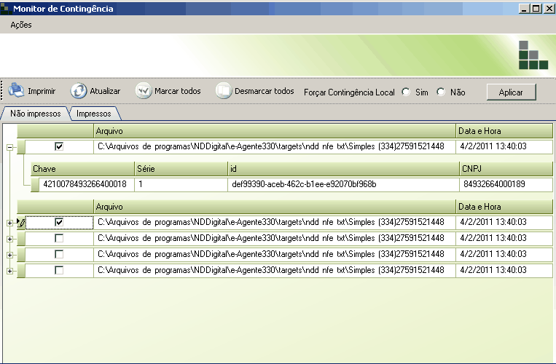Click the green squares logo
Screen dimensions: 556x364
click(x=533, y=55)
